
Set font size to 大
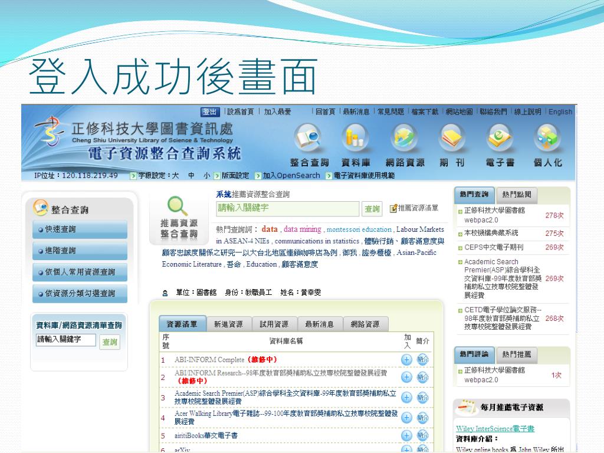point(175,176)
